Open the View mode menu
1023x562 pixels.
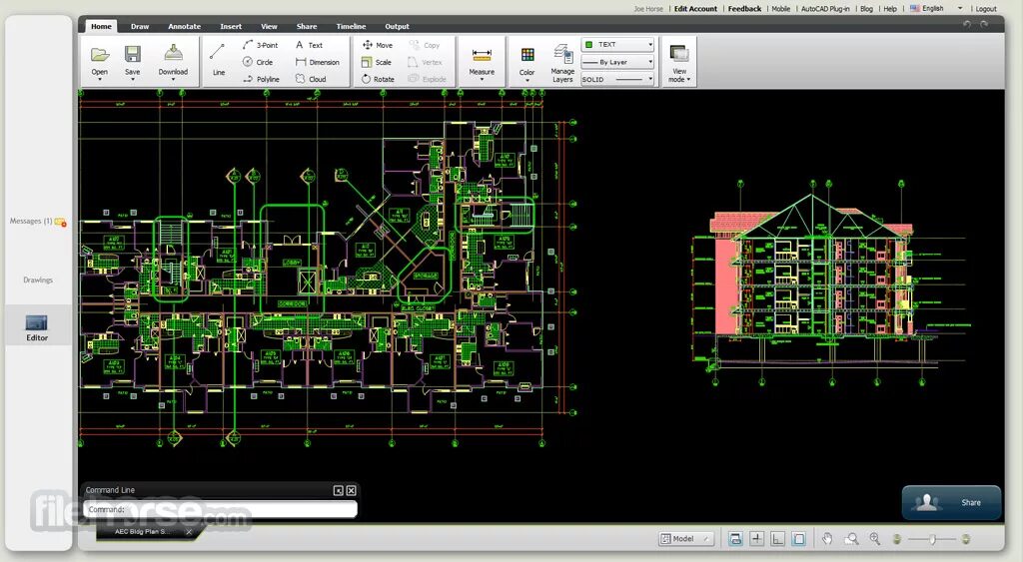point(679,63)
